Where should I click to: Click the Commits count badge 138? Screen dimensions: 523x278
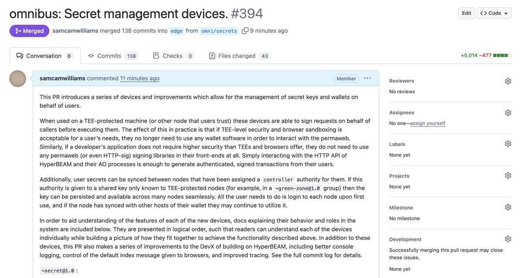click(x=132, y=56)
